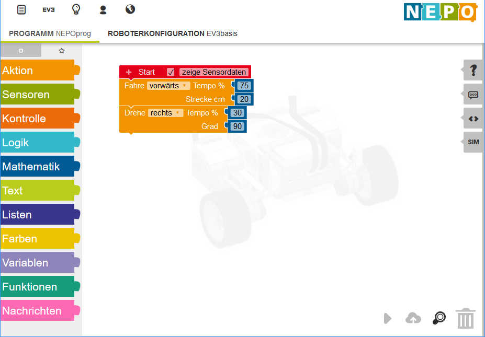Open the globe language menu
The width and height of the screenshot is (485, 337).
[130, 9]
